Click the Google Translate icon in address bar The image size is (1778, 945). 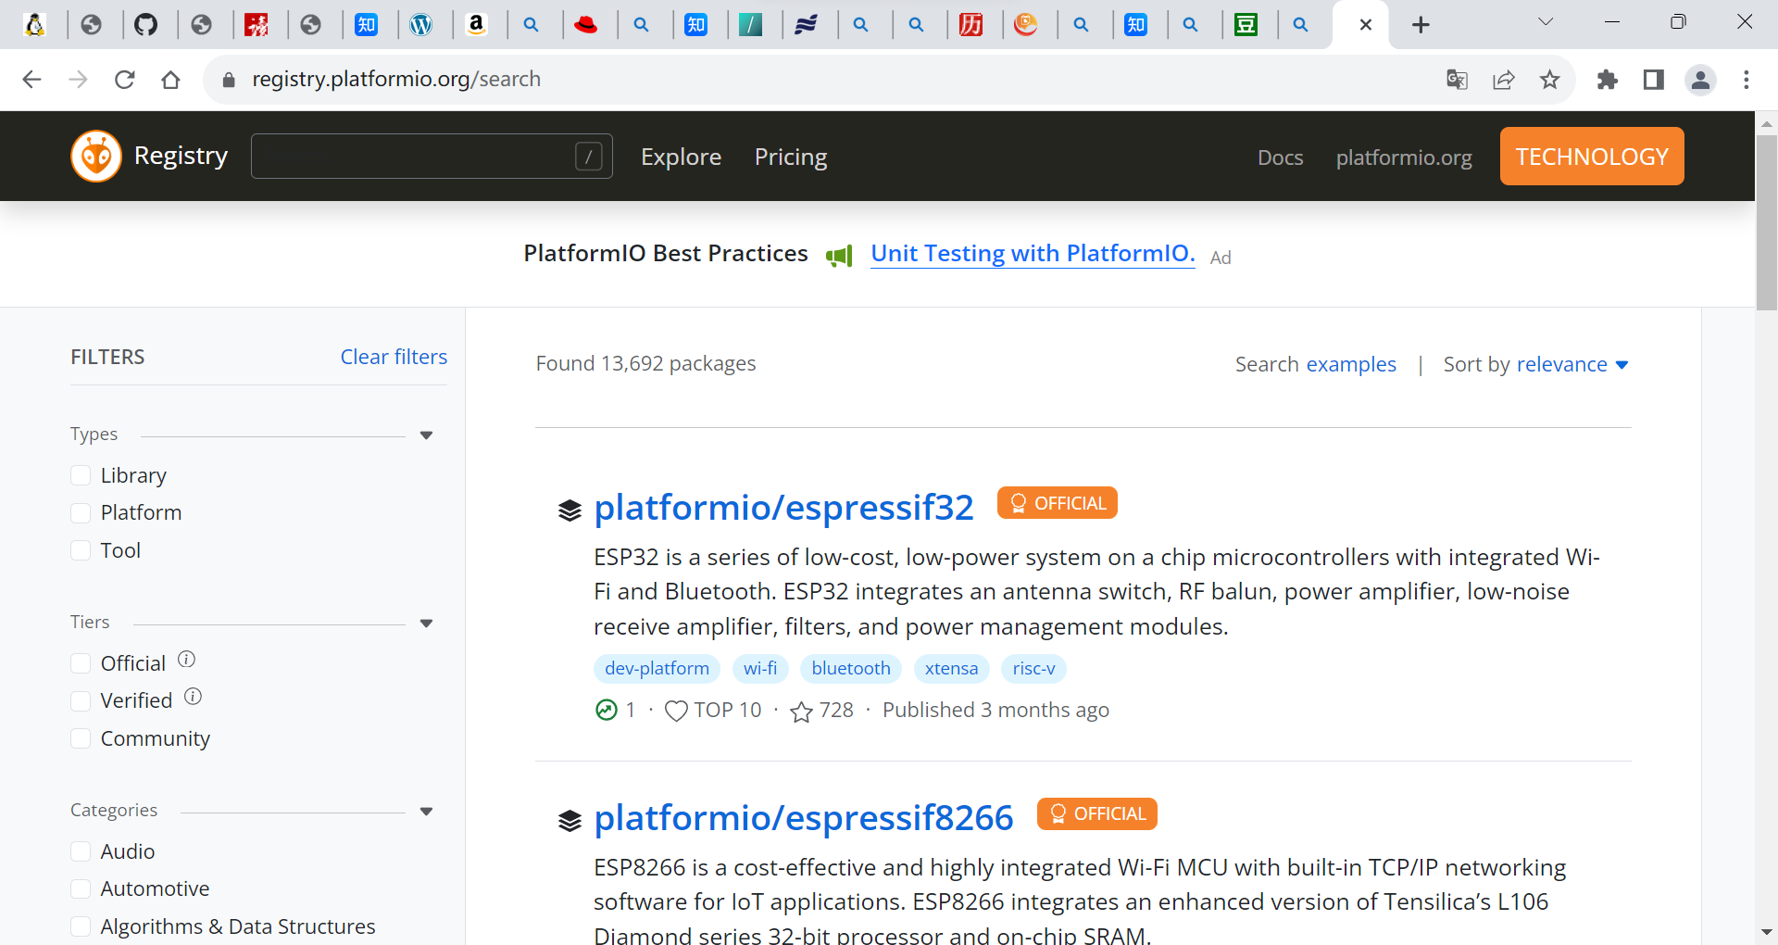pos(1457,80)
